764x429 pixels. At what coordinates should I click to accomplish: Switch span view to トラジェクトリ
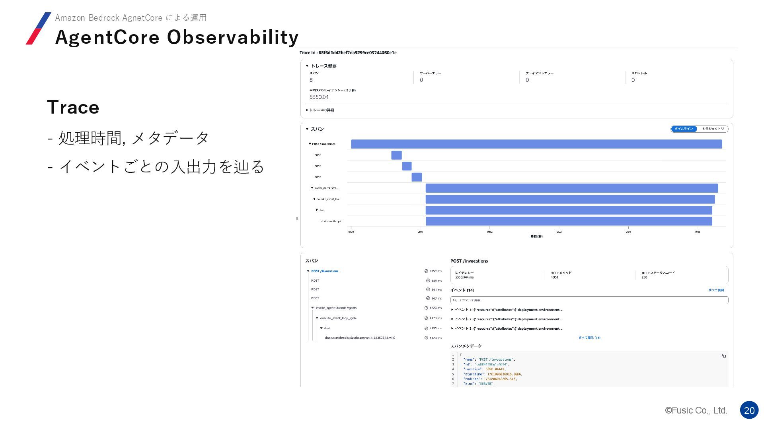(713, 129)
